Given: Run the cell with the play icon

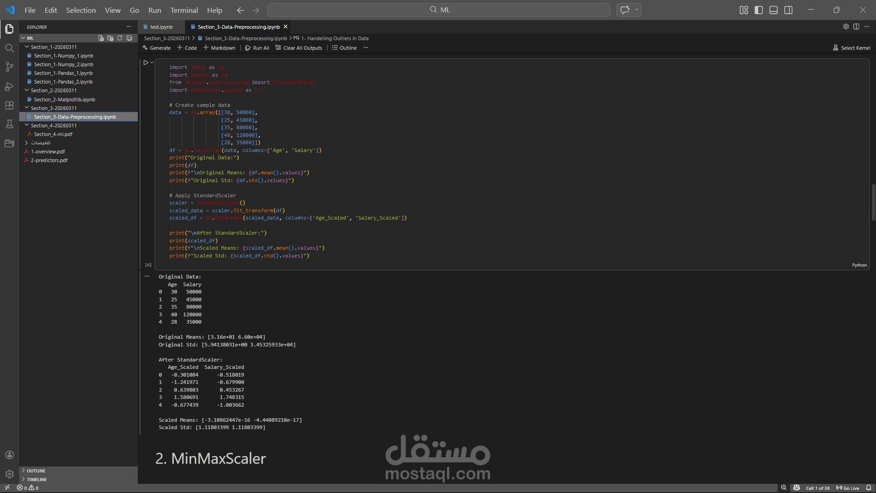Looking at the screenshot, I should (146, 63).
